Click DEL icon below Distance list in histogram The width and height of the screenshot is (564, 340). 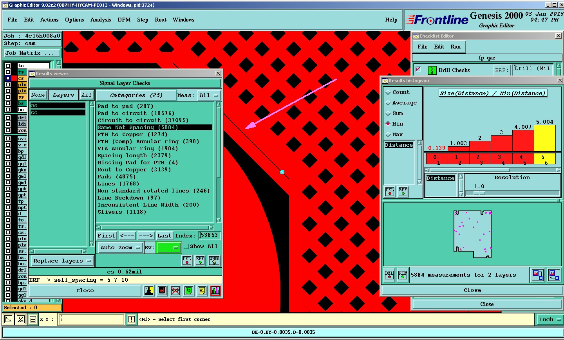point(390,191)
